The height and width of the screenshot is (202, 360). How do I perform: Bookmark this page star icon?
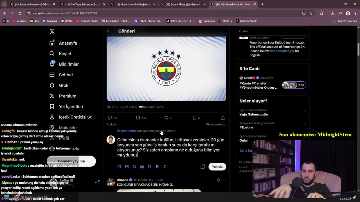click(311, 13)
